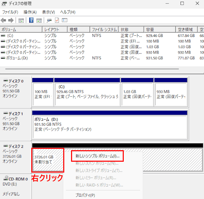Click the ディスク 2 label
The height and width of the screenshot is (199, 204).
pos(16,146)
